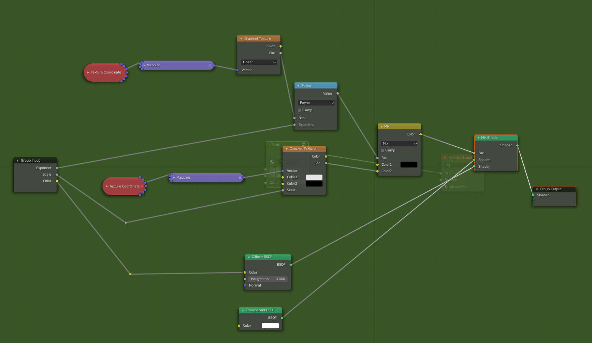
Task: Collapse the Power math node triangle
Action: pos(298,86)
